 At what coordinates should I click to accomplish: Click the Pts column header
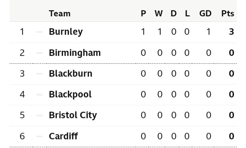click(x=228, y=14)
